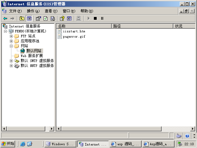Screen dimensions: 197x148
Task: Click the pagerror.gif file icon
Action: click(60, 36)
